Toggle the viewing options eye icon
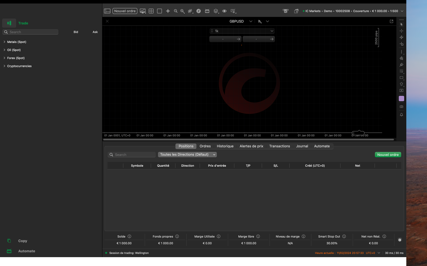This screenshot has width=427, height=266. pos(224,11)
